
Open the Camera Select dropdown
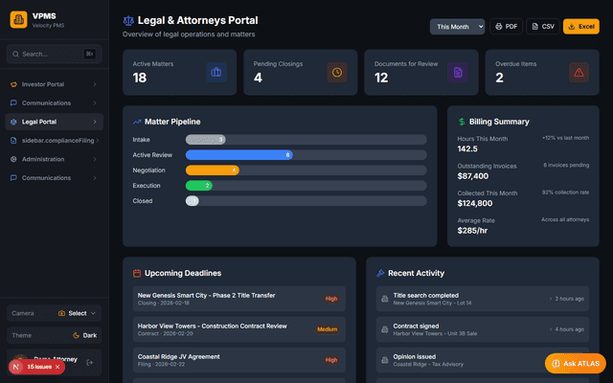point(77,313)
